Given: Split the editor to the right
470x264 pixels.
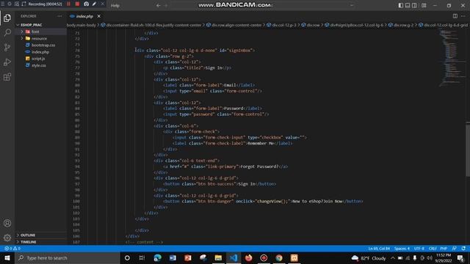Looking at the screenshot, I should (455, 16).
